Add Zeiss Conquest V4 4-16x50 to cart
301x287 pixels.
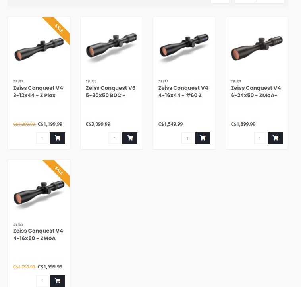click(57, 281)
